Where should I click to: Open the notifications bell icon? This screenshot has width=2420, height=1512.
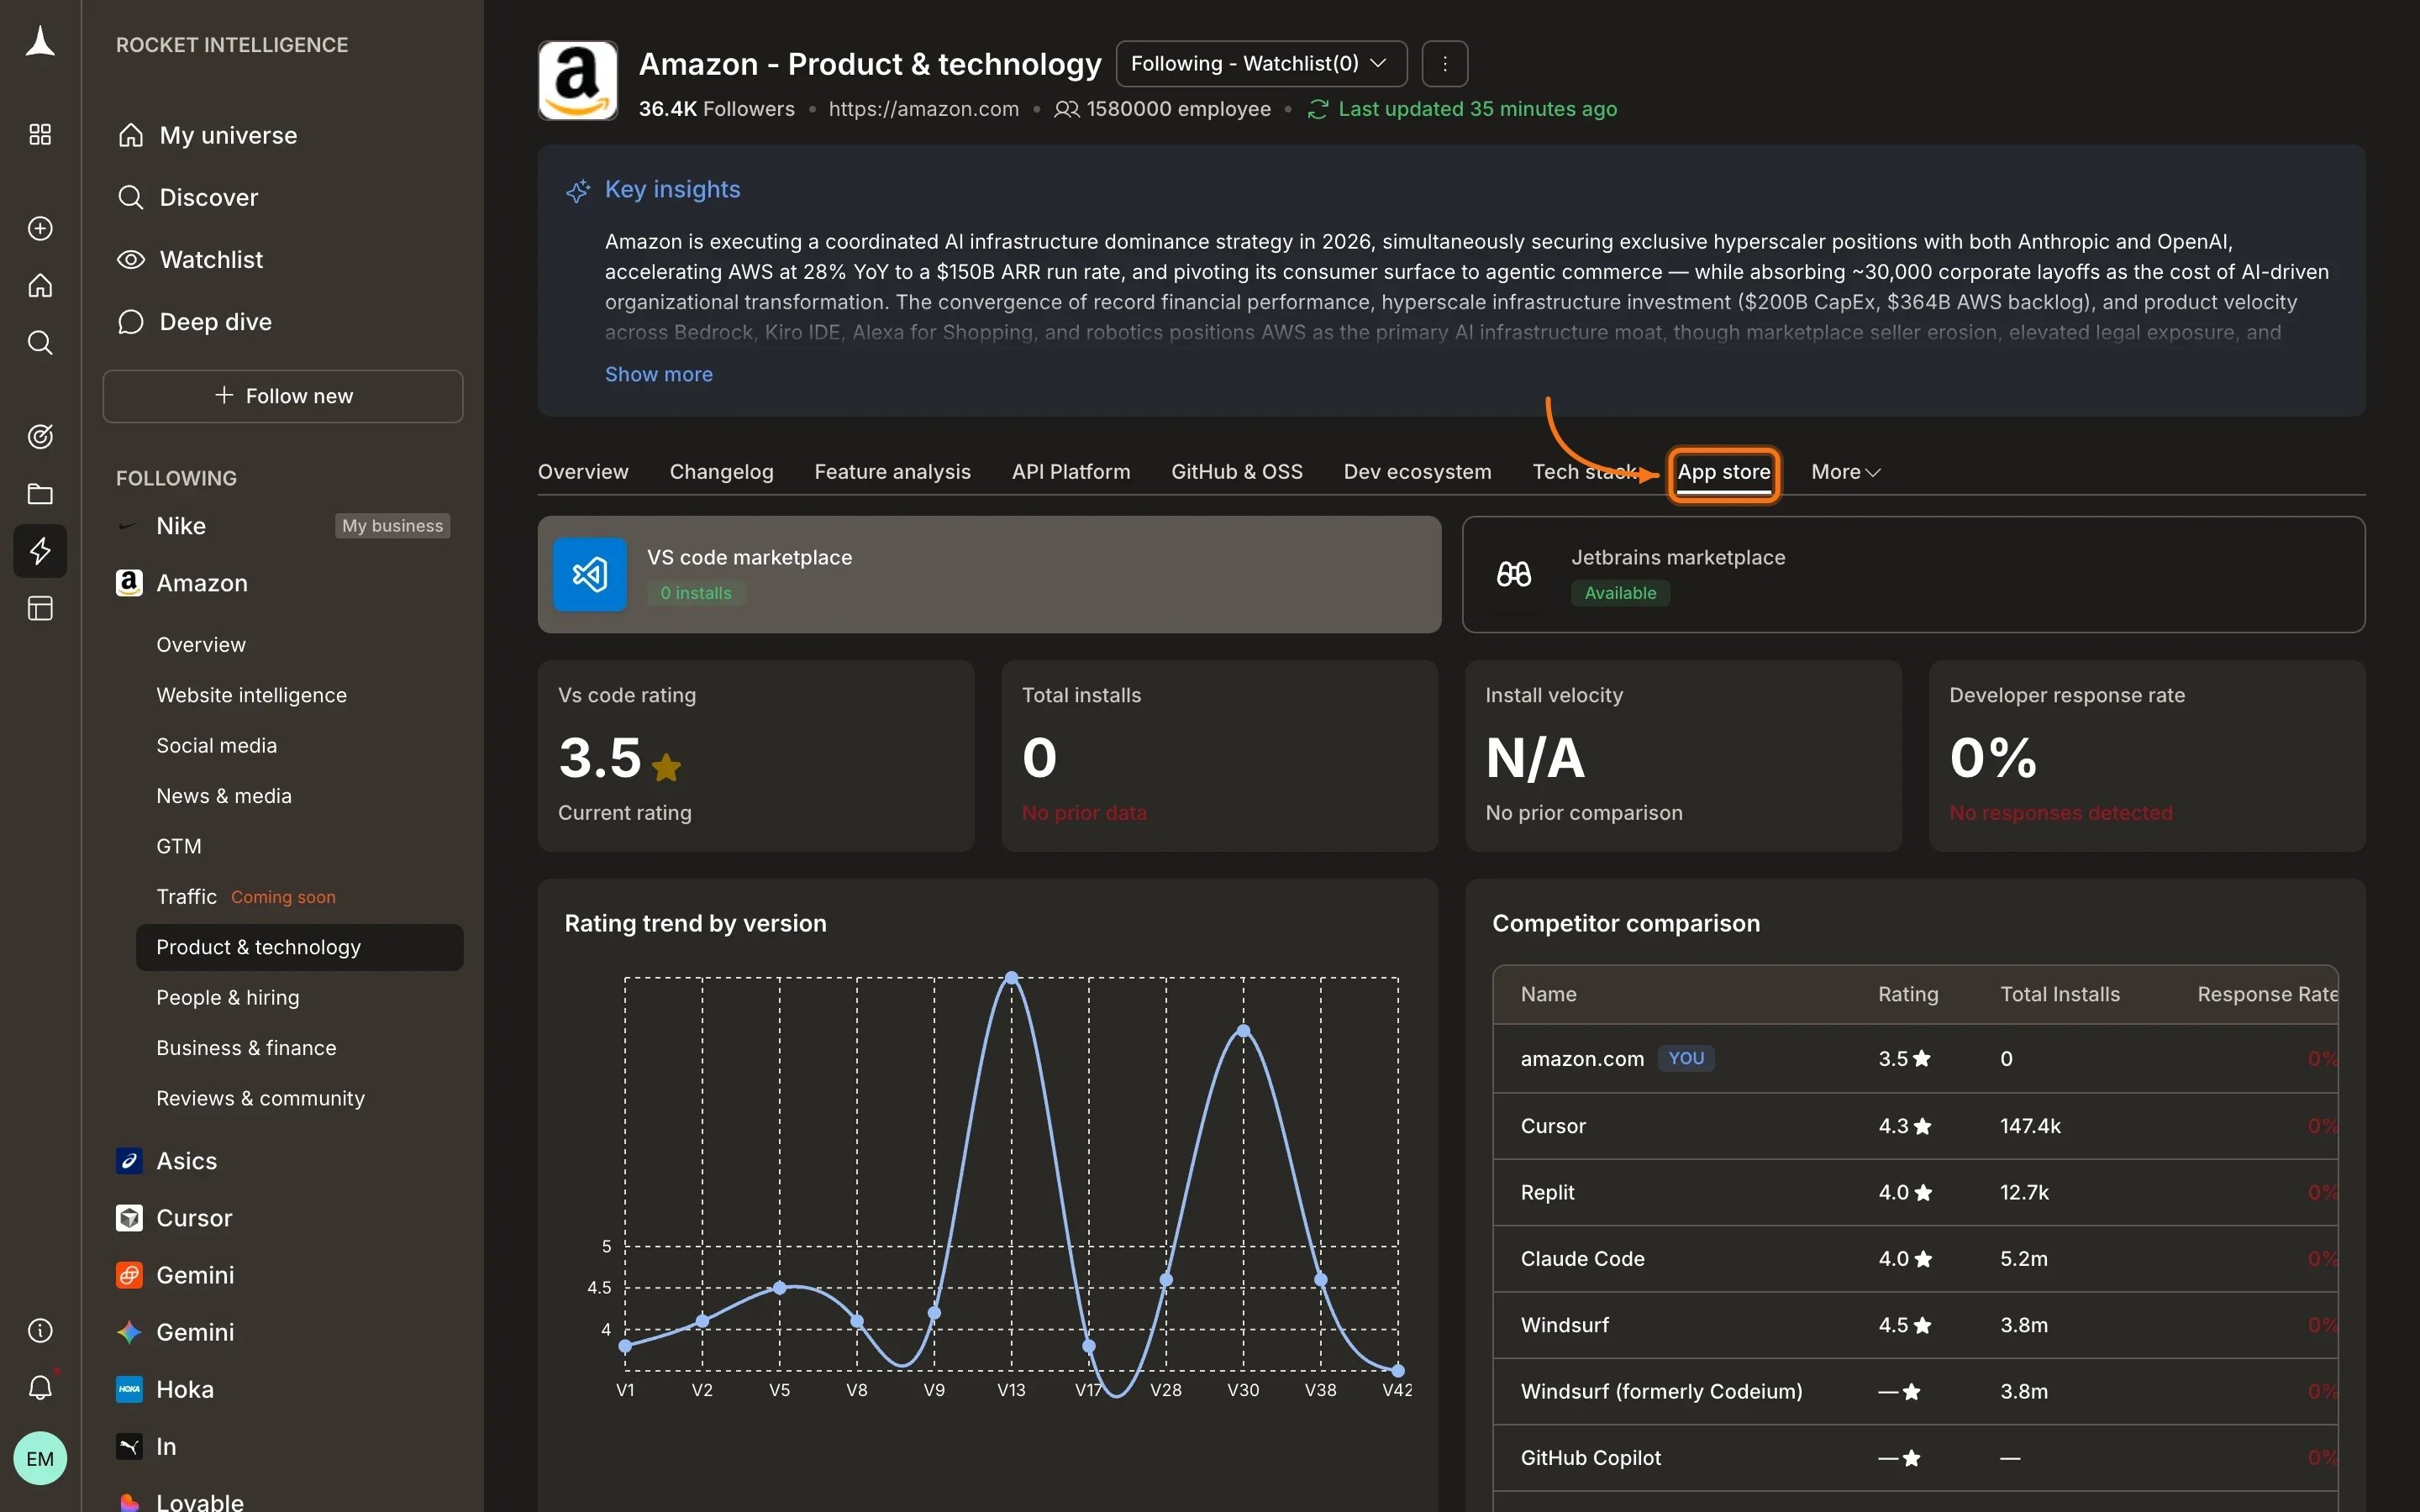40,1387
